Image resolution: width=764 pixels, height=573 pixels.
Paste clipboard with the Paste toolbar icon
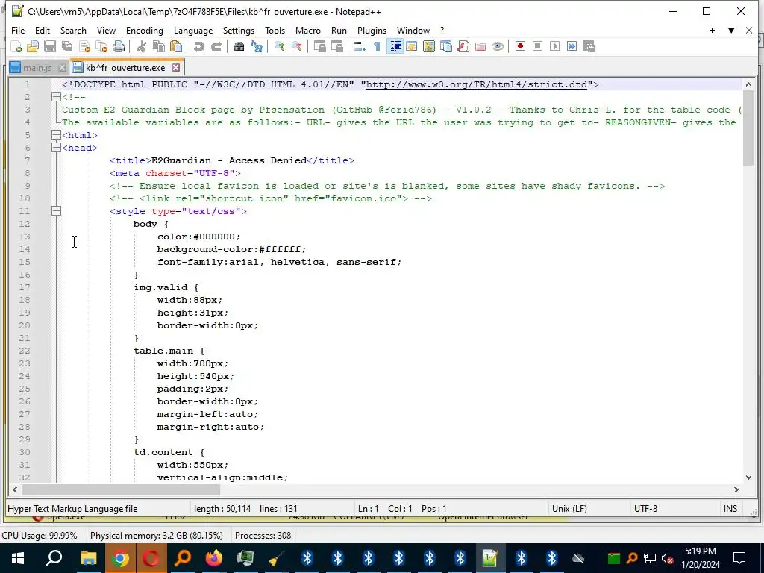pos(176,46)
